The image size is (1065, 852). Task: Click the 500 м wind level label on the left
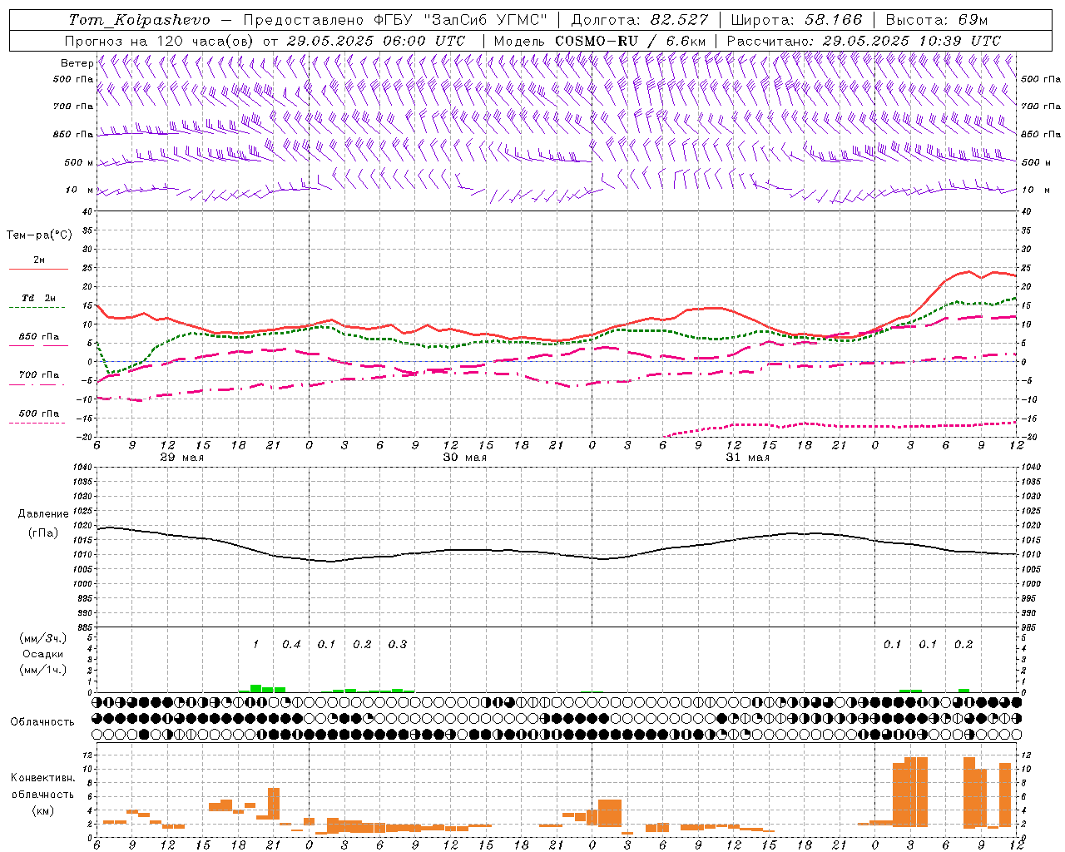click(79, 162)
